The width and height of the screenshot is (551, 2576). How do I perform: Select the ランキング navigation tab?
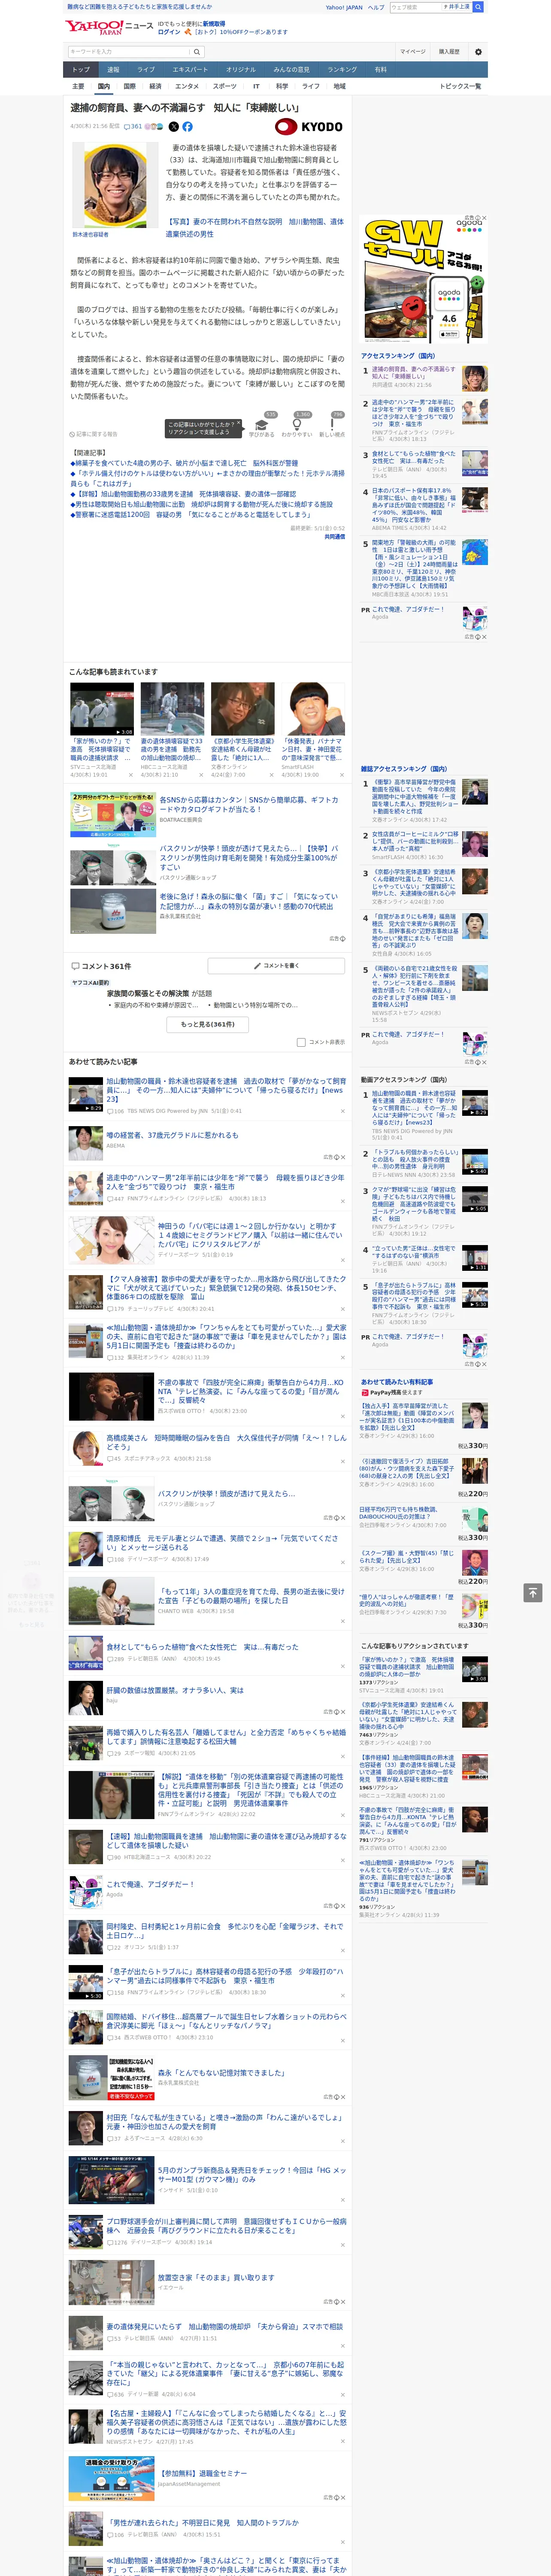pos(342,70)
